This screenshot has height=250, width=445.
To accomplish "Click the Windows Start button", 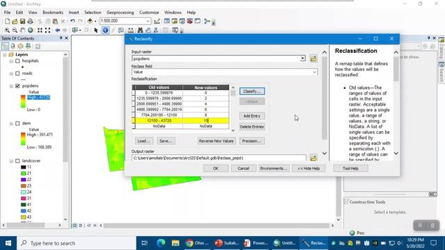I will (x=8, y=243).
